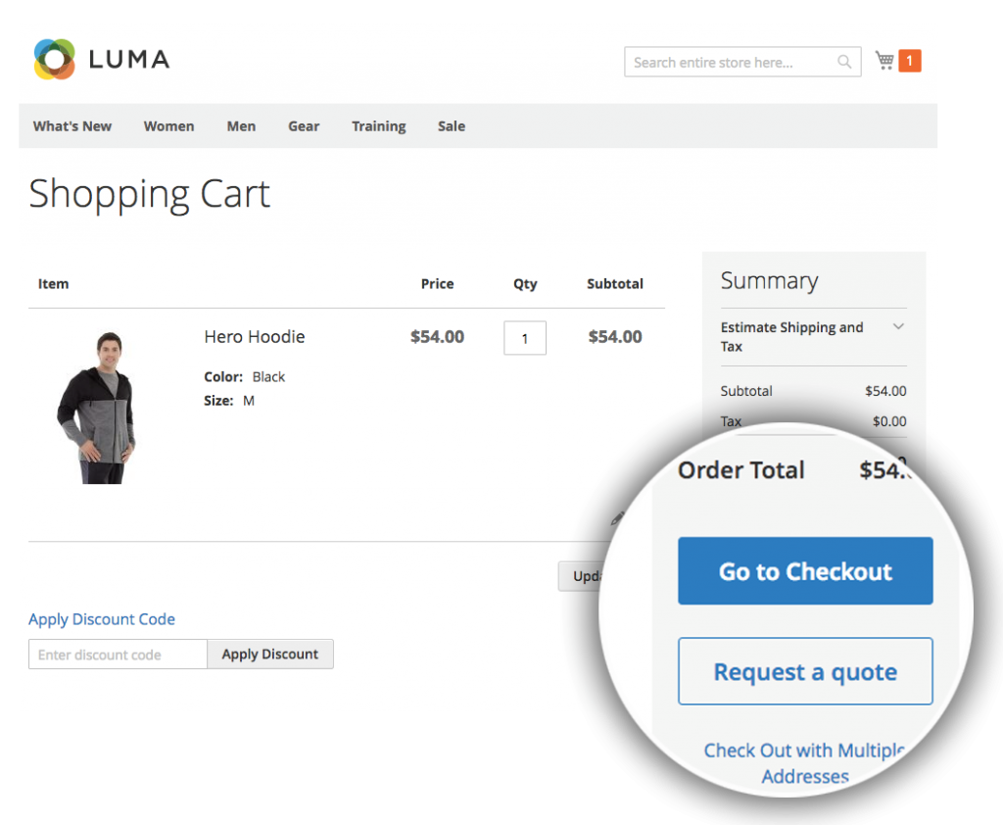1003x825 pixels.
Task: Open the Men menu
Action: coord(241,126)
